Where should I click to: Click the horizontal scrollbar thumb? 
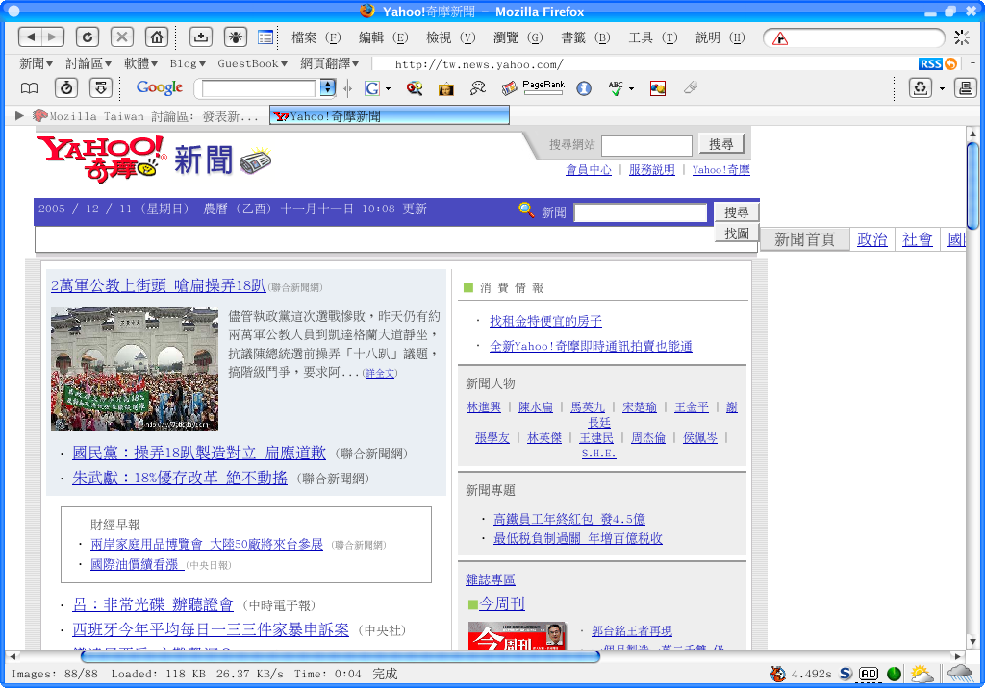pos(340,657)
